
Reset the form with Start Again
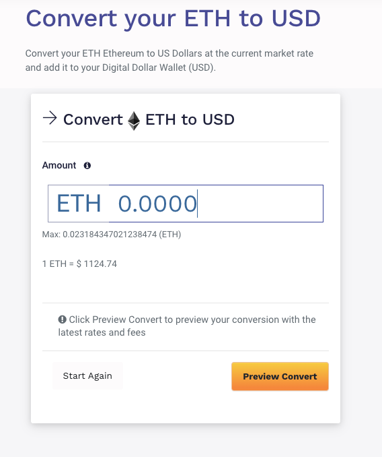(x=87, y=376)
